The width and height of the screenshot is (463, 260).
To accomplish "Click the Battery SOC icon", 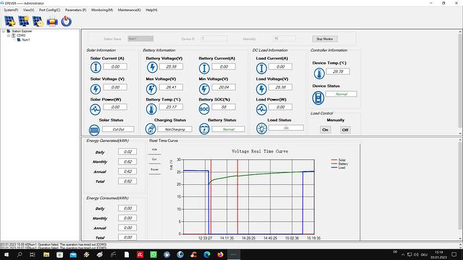I will pos(204,109).
